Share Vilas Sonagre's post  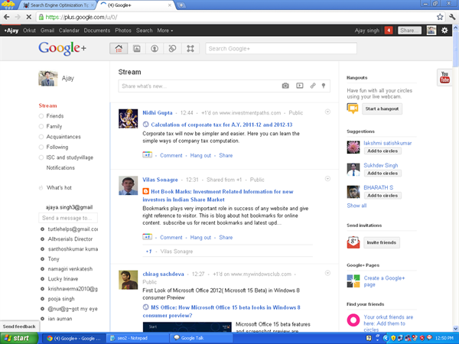click(226, 237)
